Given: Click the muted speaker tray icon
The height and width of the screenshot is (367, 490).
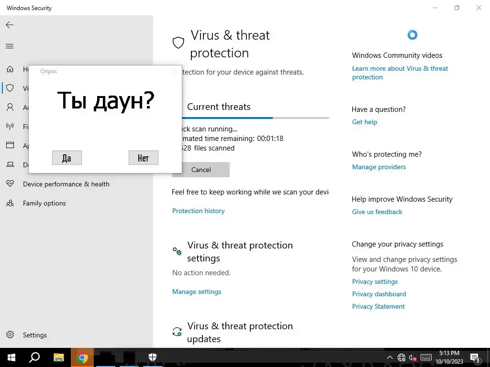Looking at the screenshot, I should (413, 357).
